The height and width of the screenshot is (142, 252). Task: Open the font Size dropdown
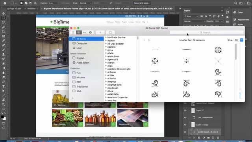pos(241,40)
